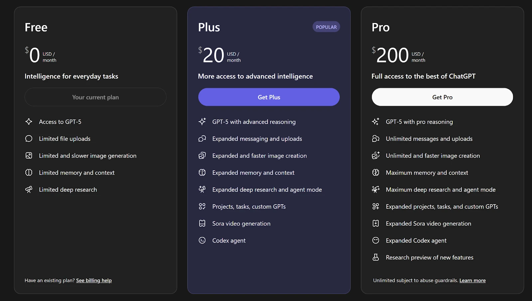This screenshot has height=301, width=532.
Task: Click the brain icon beside Maximum memory and context
Action: (376, 173)
